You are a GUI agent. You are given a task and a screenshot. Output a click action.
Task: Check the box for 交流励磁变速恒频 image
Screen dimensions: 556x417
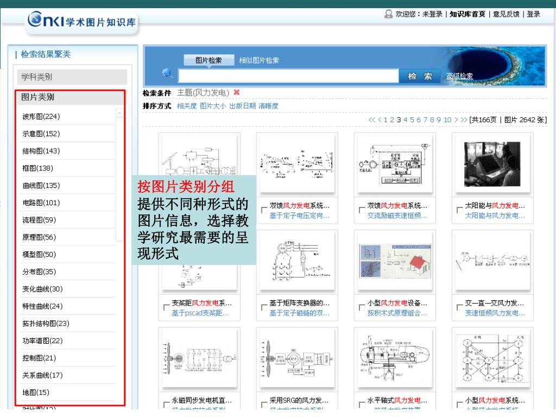362,210
